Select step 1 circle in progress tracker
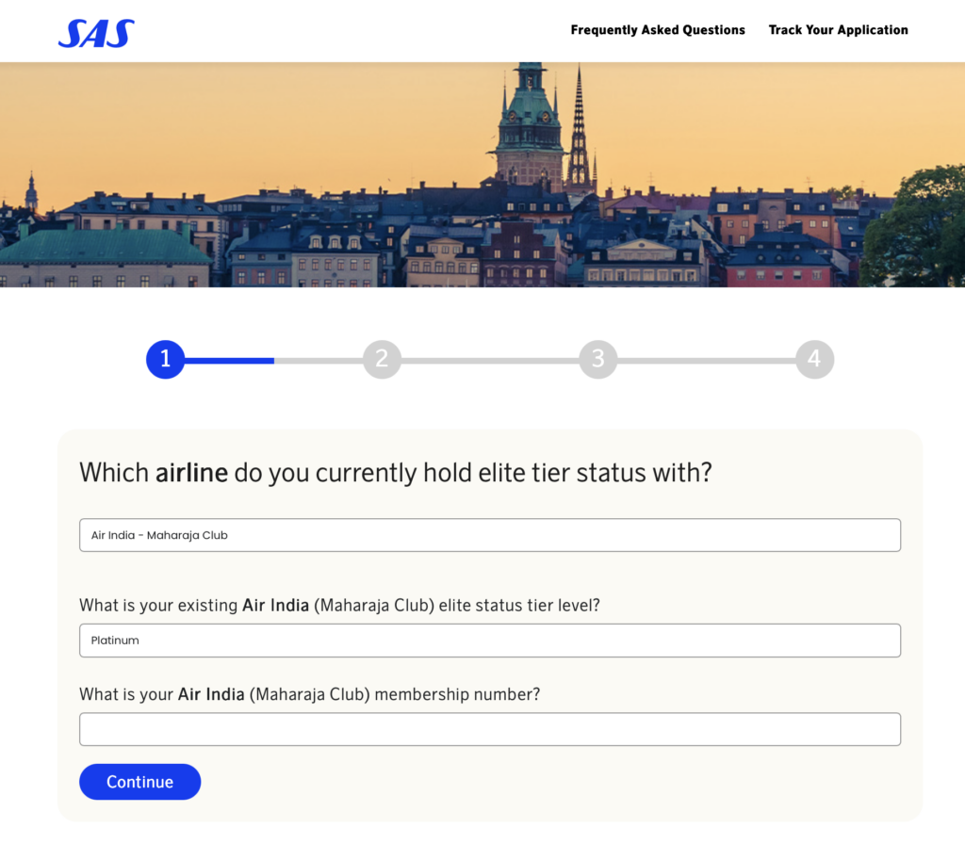Image resolution: width=965 pixels, height=844 pixels. click(x=166, y=359)
